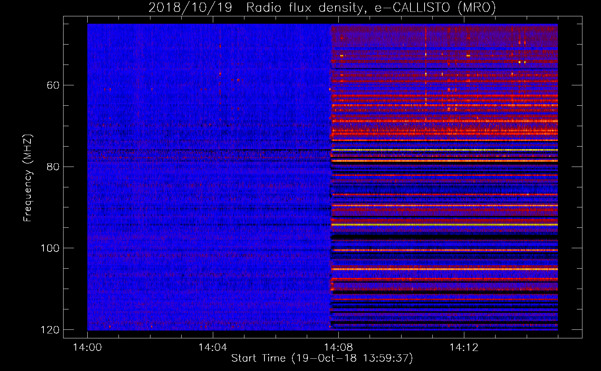This screenshot has height=371, width=601.
Task: Click the time tick label '14:04'
Action: coord(213,347)
